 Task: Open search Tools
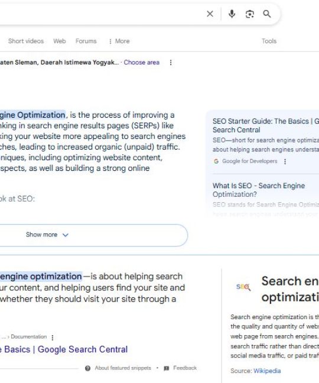269,41
